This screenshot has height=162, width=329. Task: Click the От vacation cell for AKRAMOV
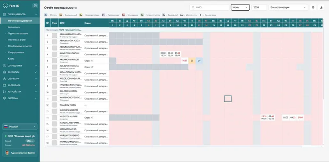point(199,61)
